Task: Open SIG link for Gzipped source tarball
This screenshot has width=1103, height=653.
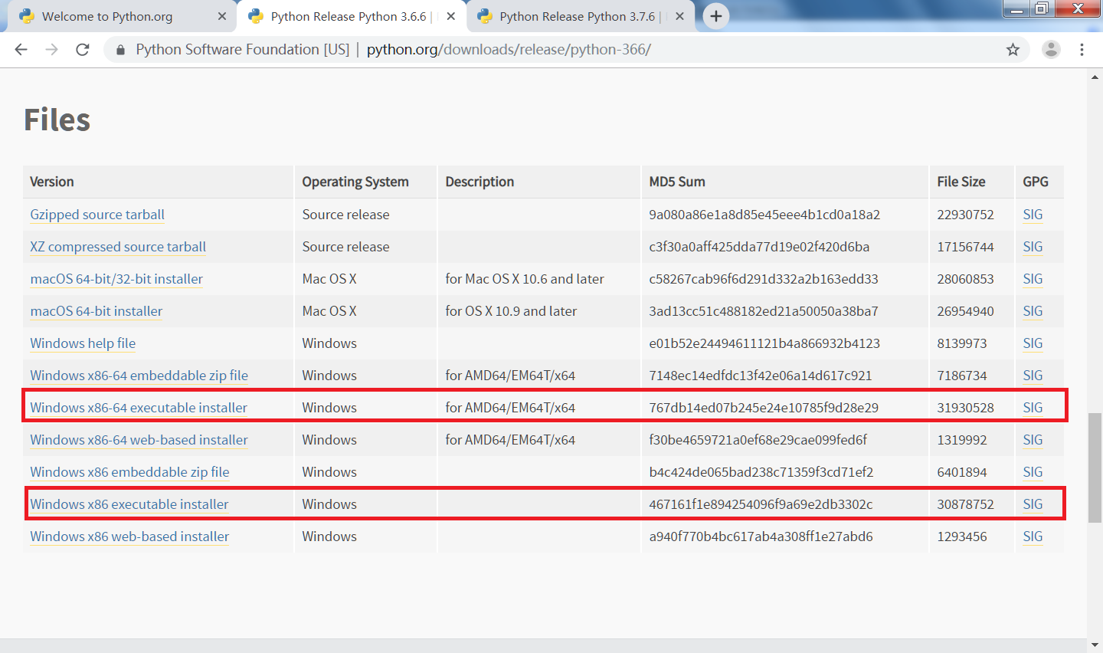Action: point(1033,215)
